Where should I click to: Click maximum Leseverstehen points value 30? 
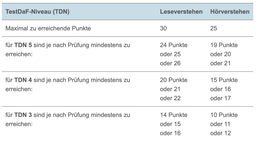[164, 28]
